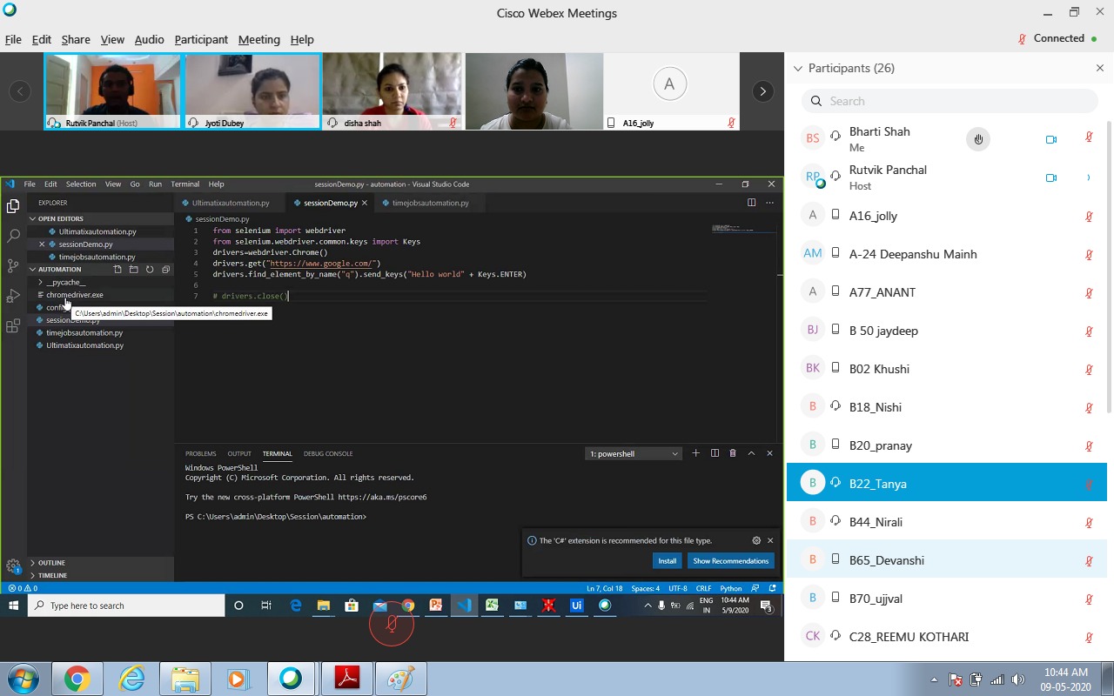Image resolution: width=1114 pixels, height=696 pixels.
Task: Click the Python language mode in status bar
Action: 731,588
